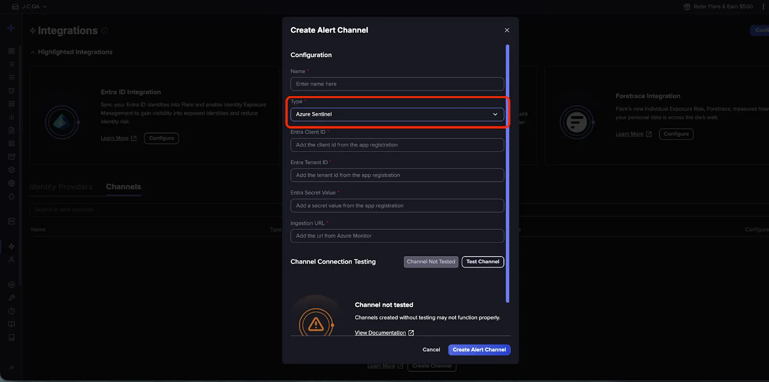Open the user profile icon in sidebar

point(12,259)
